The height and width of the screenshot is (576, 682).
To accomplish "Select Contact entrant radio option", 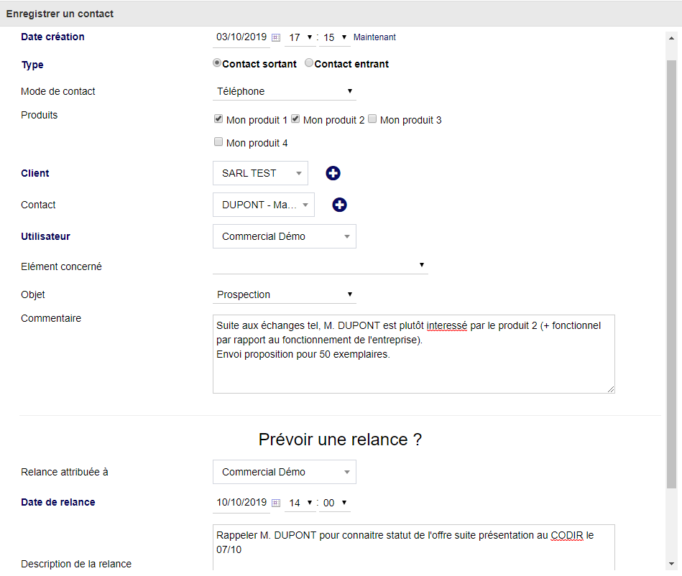I will tap(309, 63).
